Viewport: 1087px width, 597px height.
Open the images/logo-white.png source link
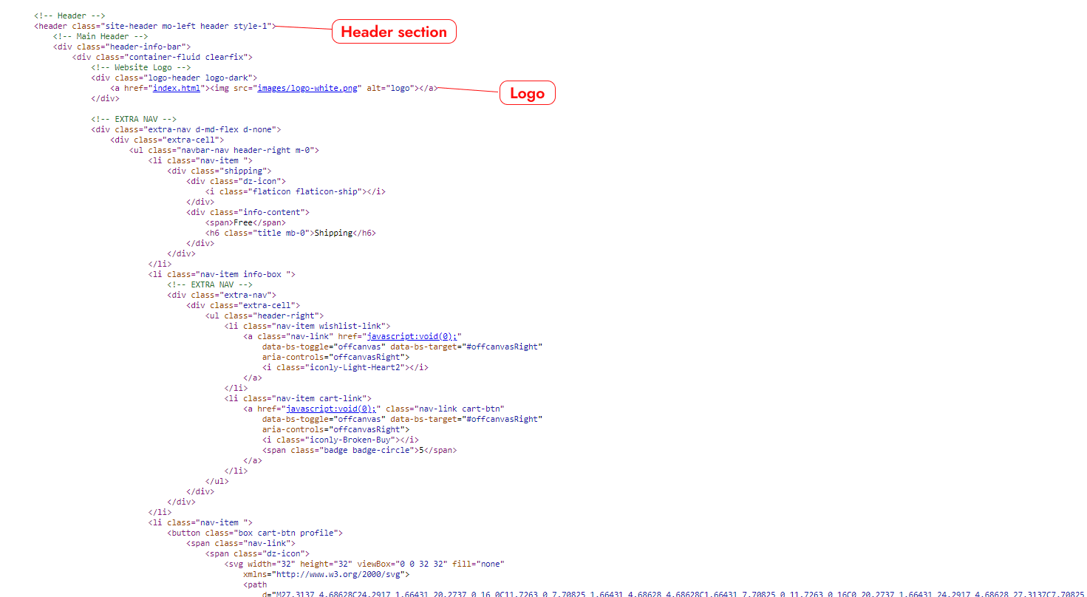[308, 88]
